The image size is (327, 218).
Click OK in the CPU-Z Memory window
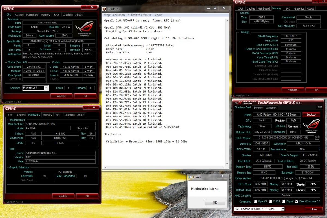pos(316,90)
